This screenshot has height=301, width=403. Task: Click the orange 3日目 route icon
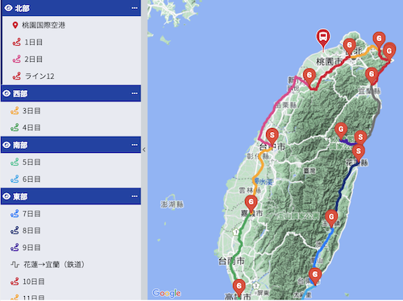click(x=15, y=110)
